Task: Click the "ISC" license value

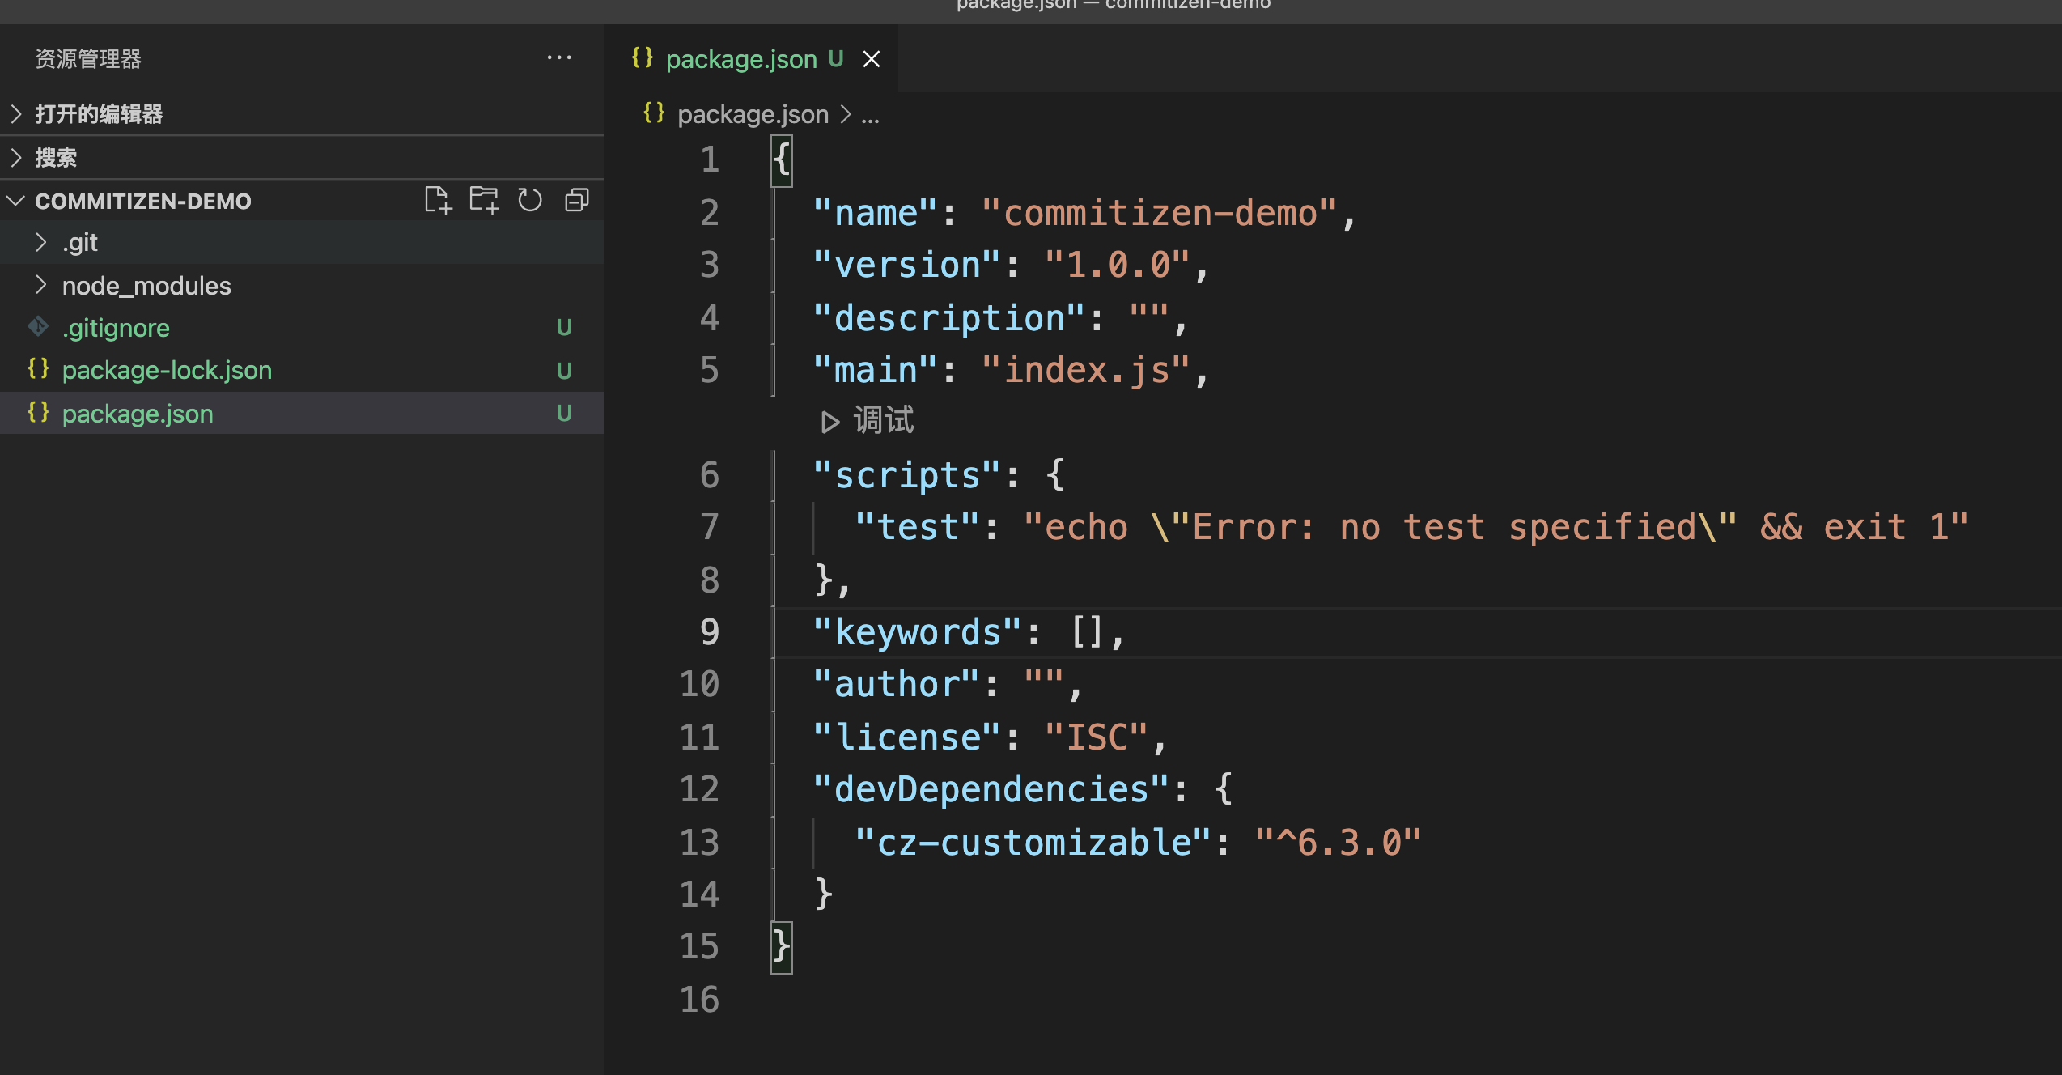Action: [x=1096, y=737]
